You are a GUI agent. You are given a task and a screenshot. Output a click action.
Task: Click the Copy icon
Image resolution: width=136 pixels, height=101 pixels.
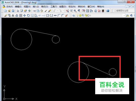[x=38, y=11]
